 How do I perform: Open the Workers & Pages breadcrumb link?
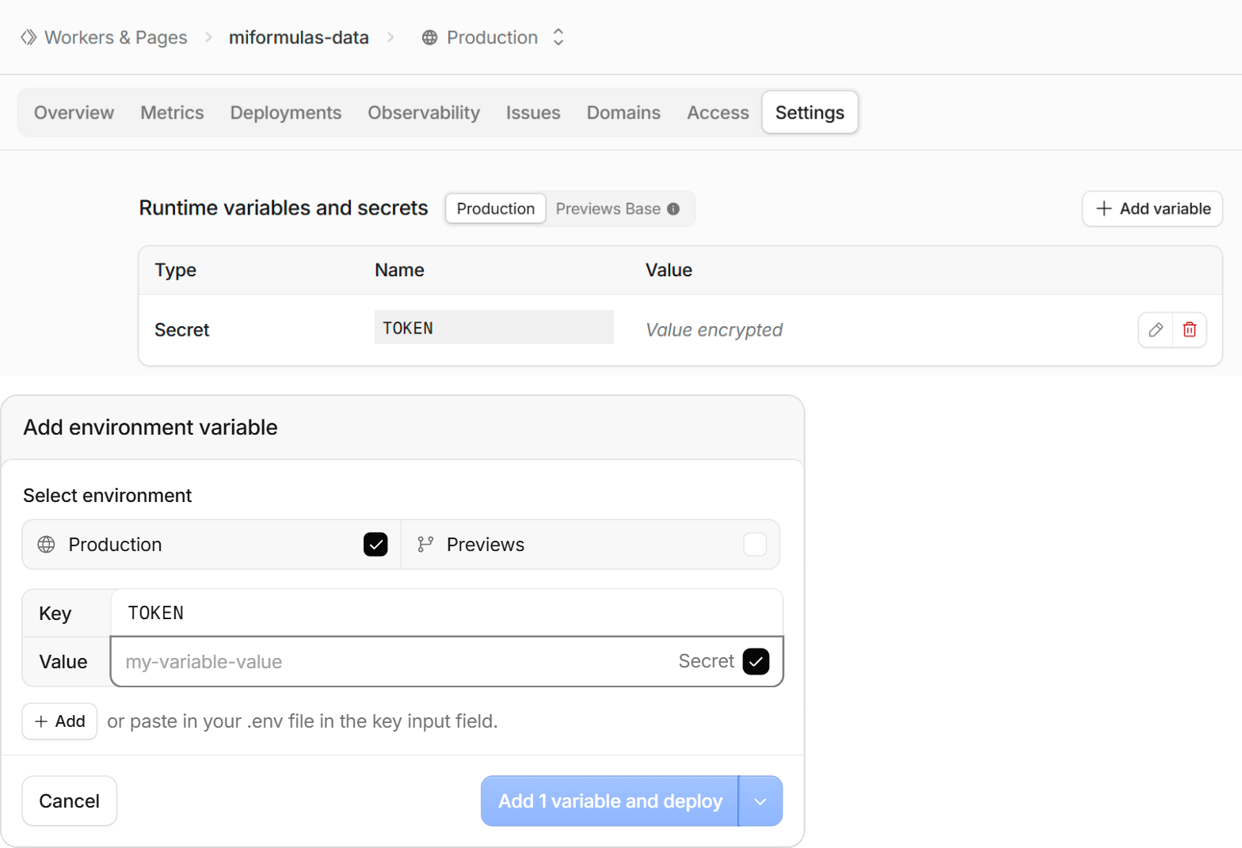pos(116,37)
